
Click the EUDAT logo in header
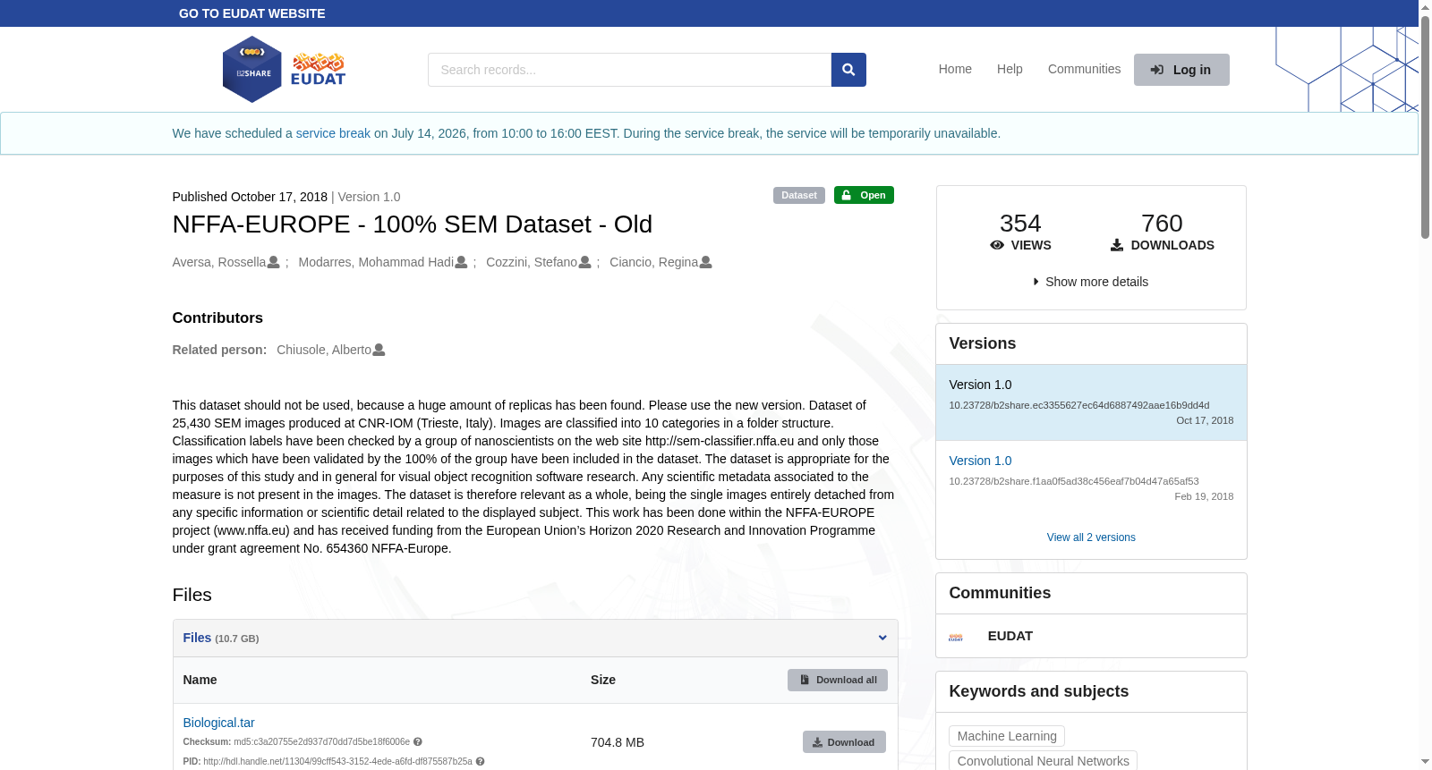[319, 69]
